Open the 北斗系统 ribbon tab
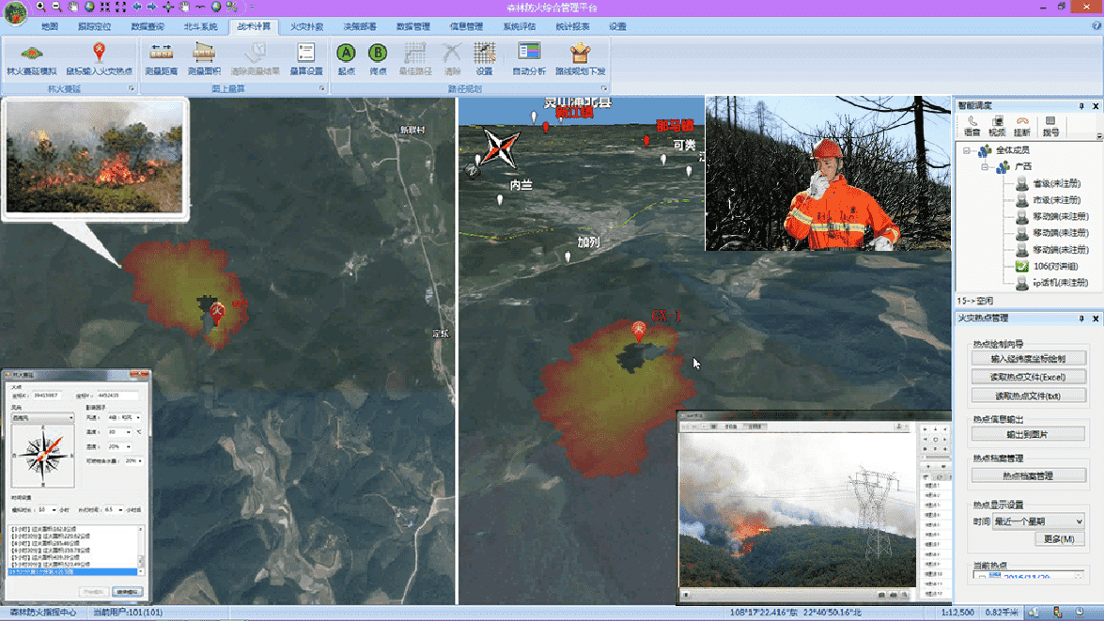This screenshot has height=622, width=1105. [x=199, y=26]
